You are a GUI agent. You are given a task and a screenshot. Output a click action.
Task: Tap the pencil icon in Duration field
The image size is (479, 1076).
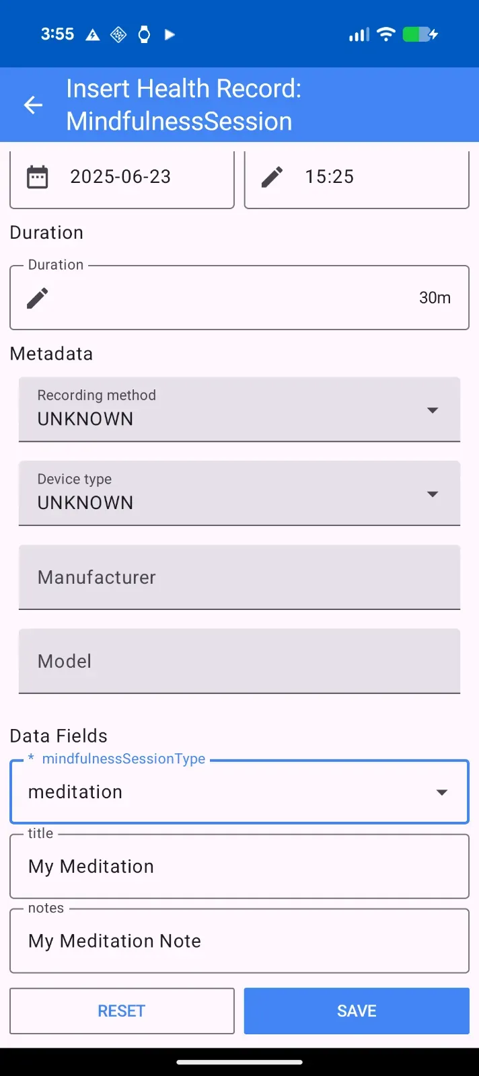(38, 298)
